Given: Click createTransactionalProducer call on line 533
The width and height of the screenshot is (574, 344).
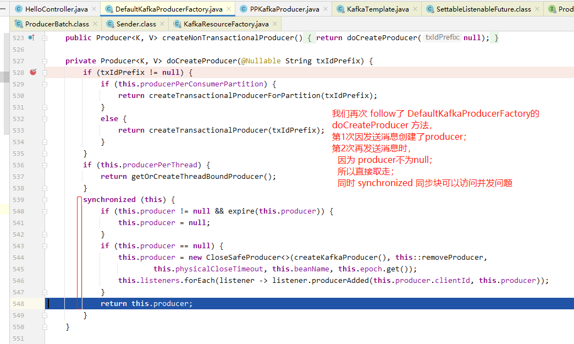Looking at the screenshot, I should (208, 130).
